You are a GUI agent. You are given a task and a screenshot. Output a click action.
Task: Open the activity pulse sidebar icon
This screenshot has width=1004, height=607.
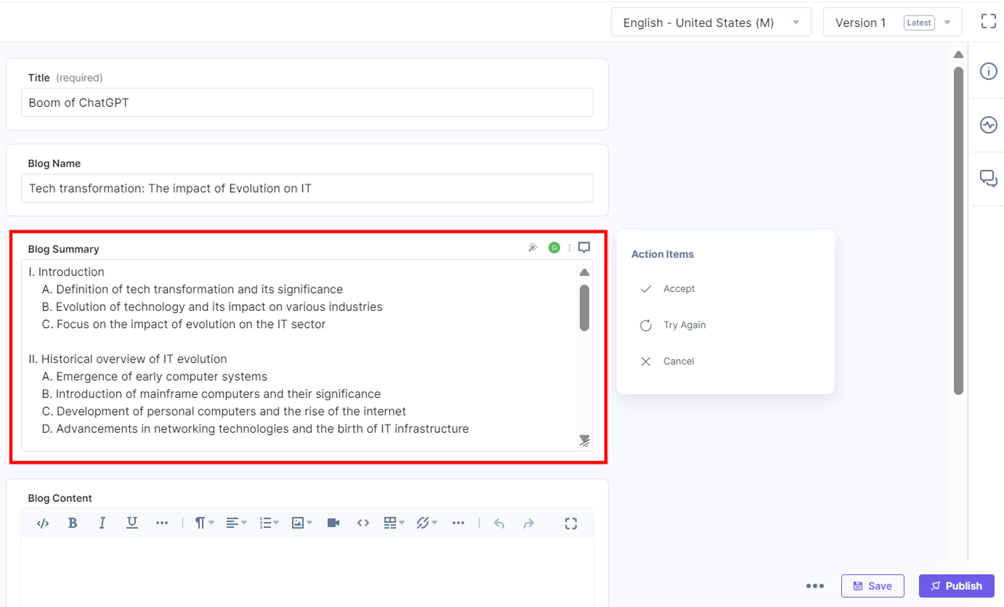[988, 125]
